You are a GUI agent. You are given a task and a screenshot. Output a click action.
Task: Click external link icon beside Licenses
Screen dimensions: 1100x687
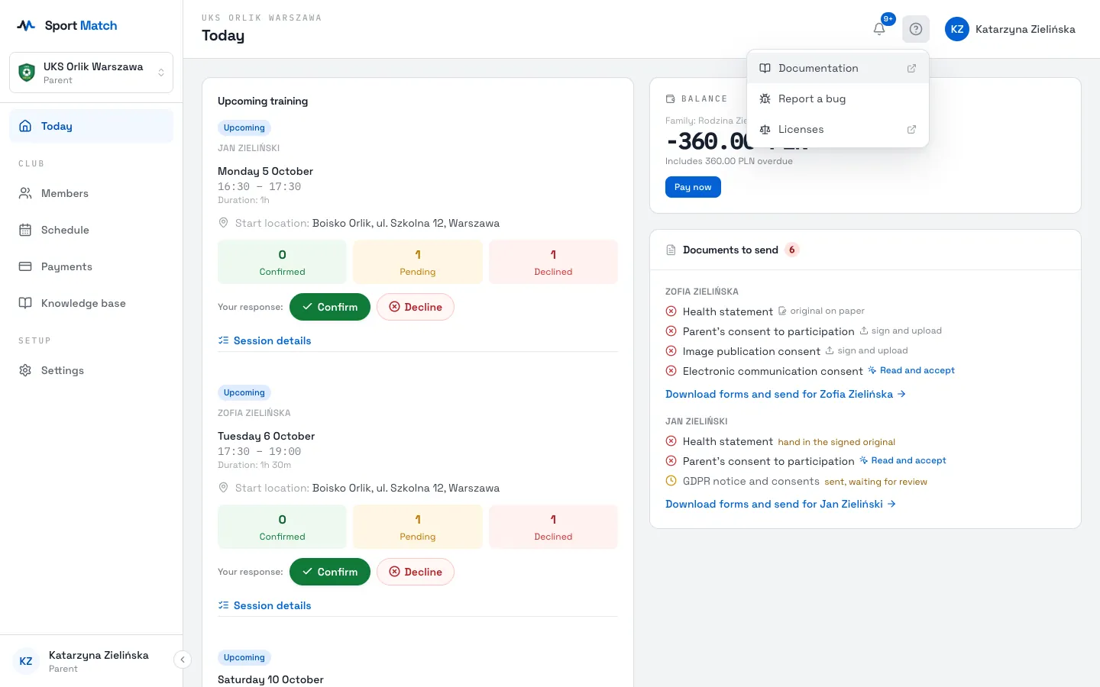[911, 129]
